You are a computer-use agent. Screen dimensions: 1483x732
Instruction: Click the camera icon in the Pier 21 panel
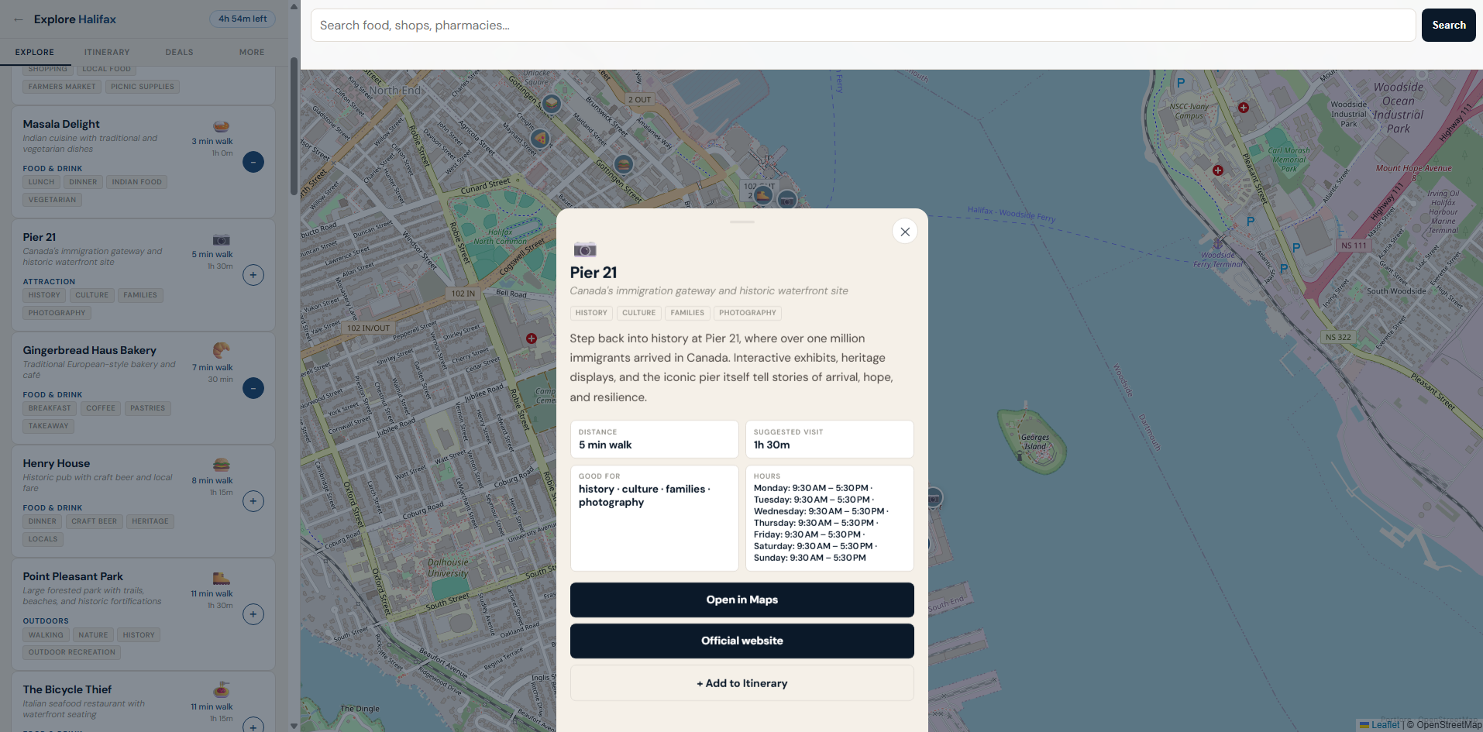click(x=585, y=249)
